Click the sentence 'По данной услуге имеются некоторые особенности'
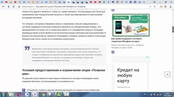This screenshot has height=97, width=174. point(60,80)
